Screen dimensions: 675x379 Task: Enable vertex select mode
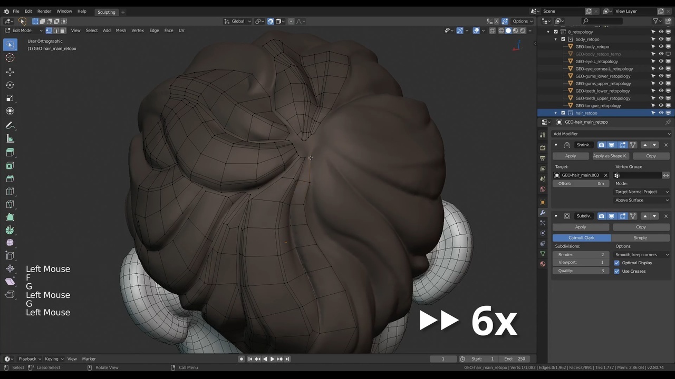coord(49,31)
